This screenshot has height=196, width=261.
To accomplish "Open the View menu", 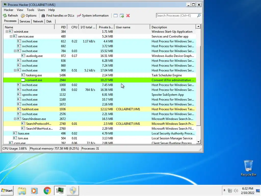I will point(20,10).
